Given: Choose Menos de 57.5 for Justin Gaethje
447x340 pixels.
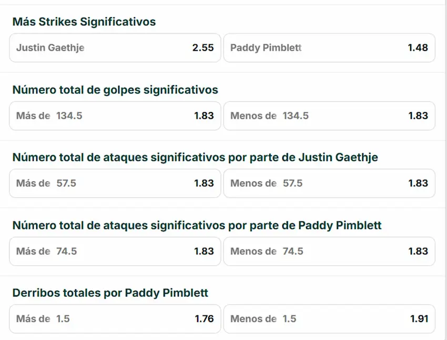Looking at the screenshot, I should tap(329, 183).
